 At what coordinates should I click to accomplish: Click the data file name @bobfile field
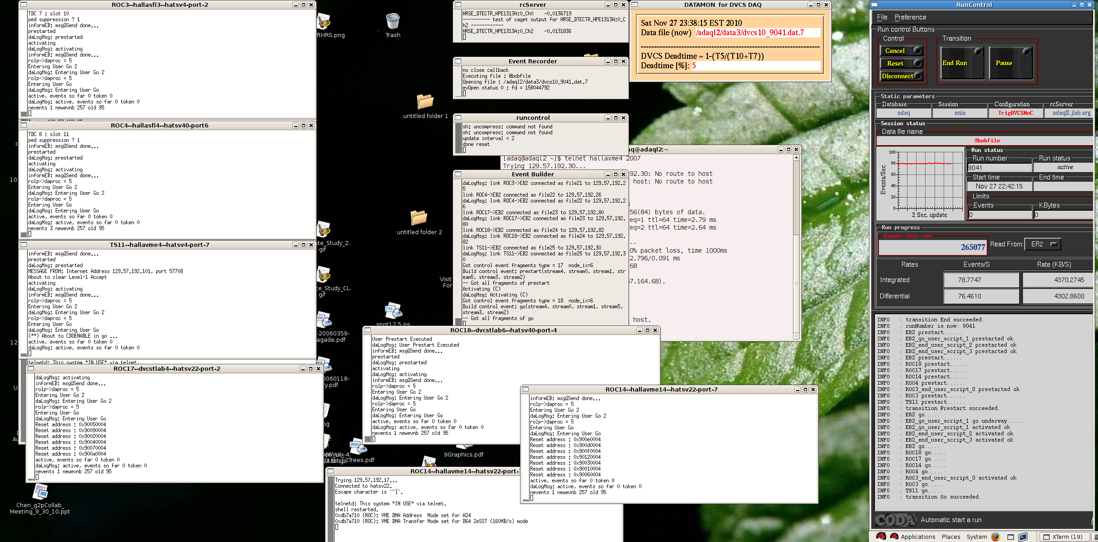(985, 141)
